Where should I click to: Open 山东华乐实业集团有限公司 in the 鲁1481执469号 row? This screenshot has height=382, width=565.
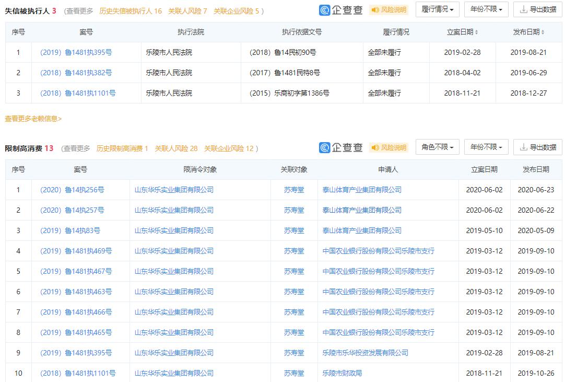pos(174,251)
